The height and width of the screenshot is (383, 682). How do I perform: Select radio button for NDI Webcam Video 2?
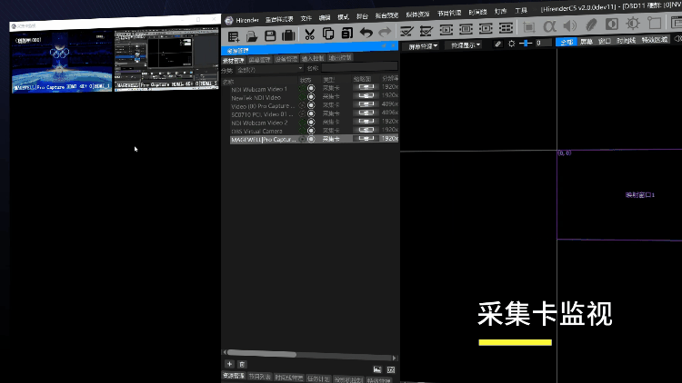pos(311,123)
